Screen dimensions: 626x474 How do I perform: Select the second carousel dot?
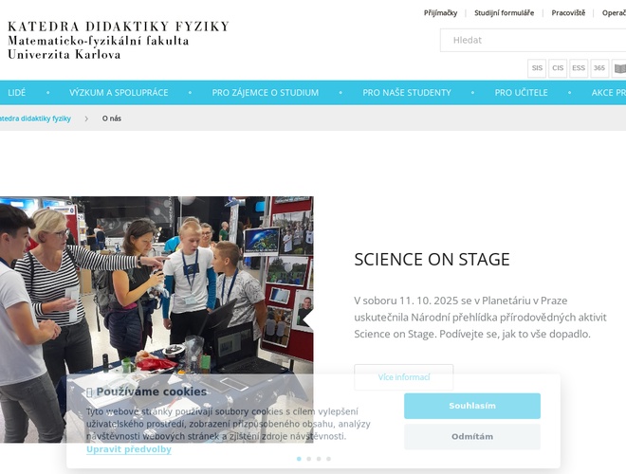[x=308, y=459]
